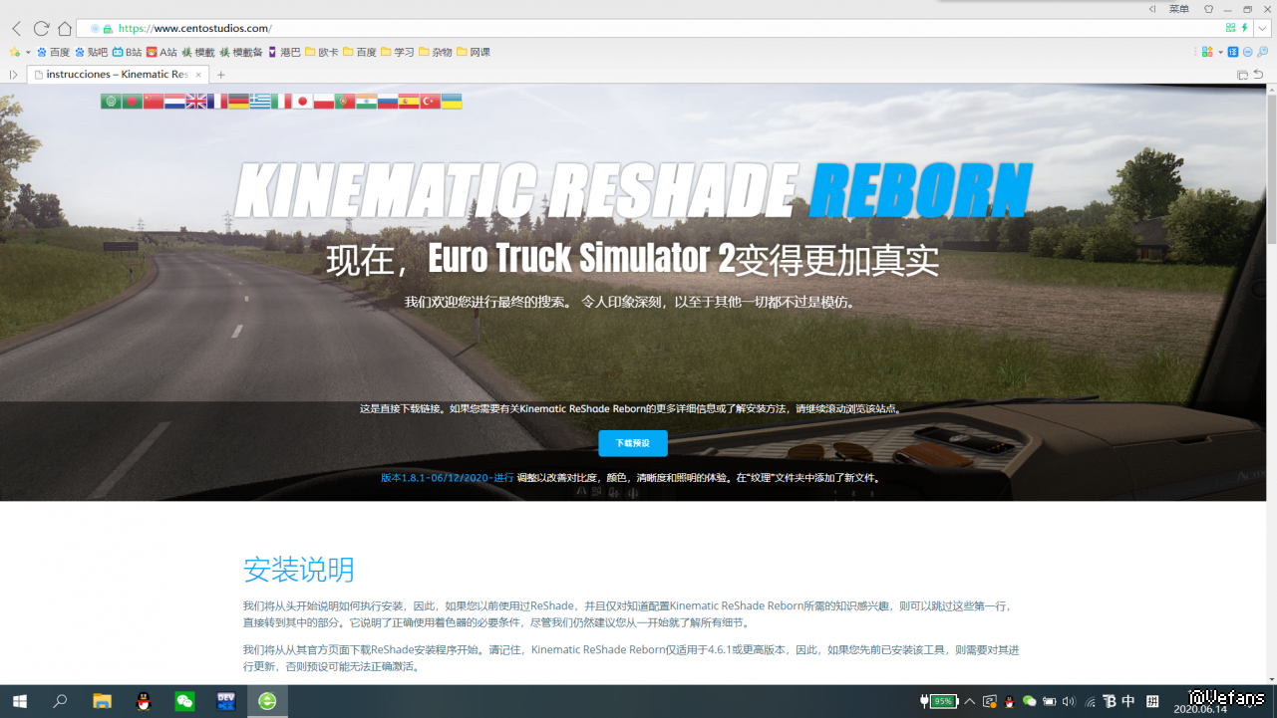The image size is (1277, 718).
Task: Open the skin shirt icon in title bar
Action: coord(1209,9)
